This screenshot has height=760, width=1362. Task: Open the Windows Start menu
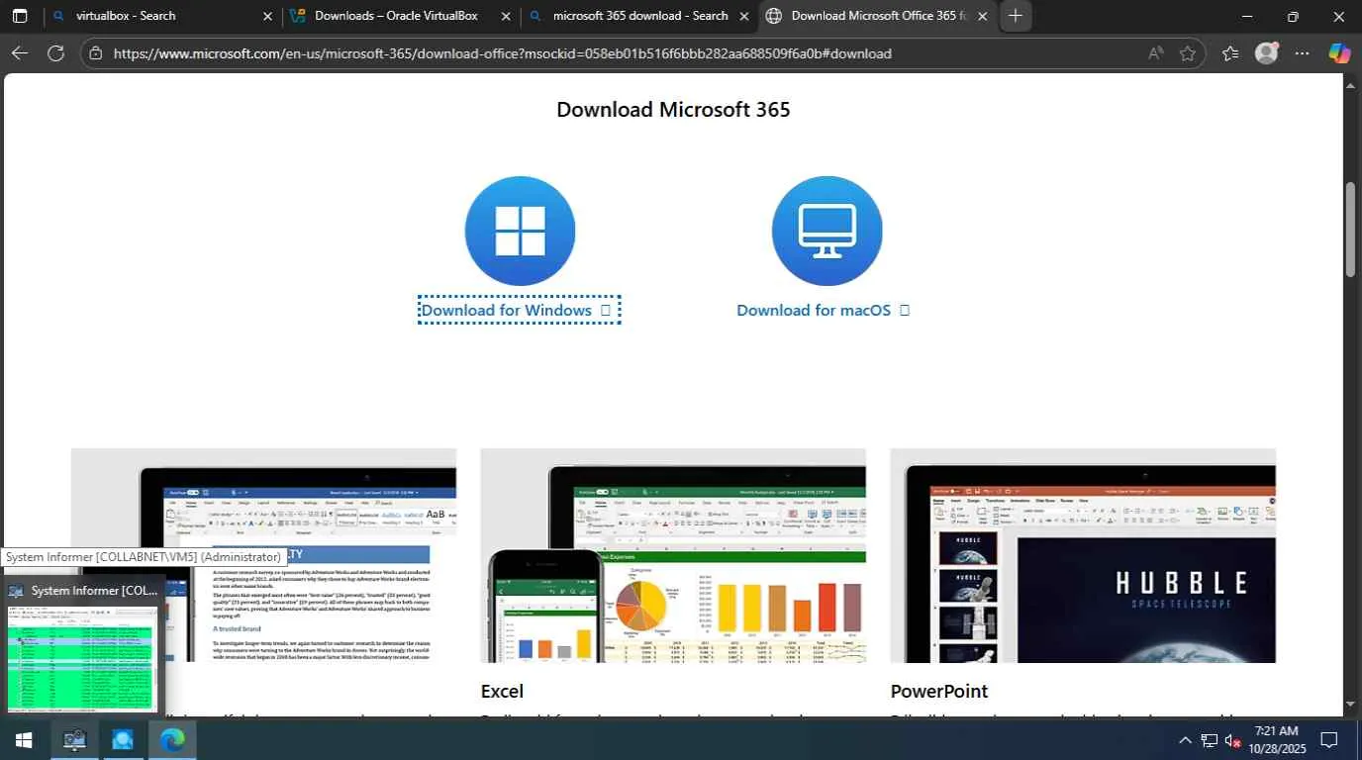tap(24, 740)
